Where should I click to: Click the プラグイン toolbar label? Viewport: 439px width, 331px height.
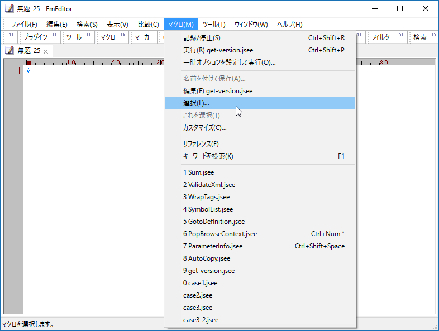36,37
